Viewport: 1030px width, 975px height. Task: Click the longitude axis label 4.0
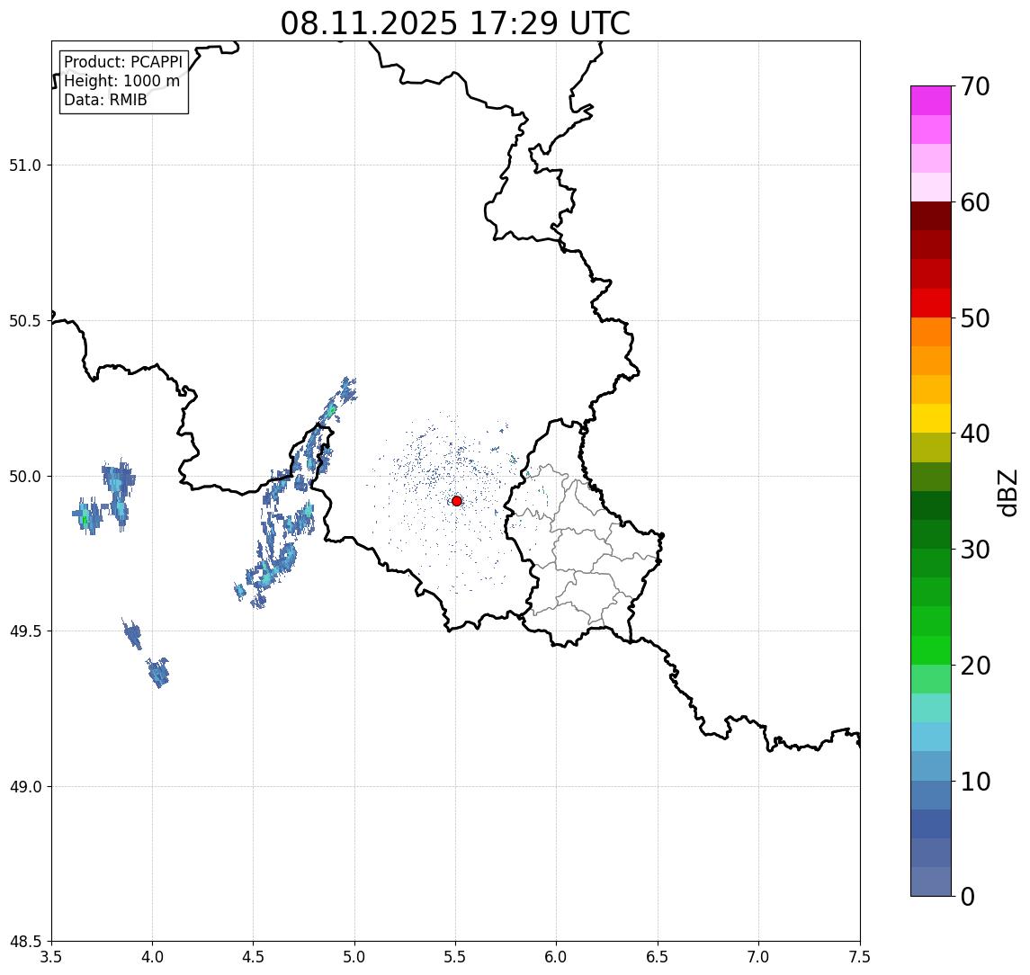click(152, 957)
